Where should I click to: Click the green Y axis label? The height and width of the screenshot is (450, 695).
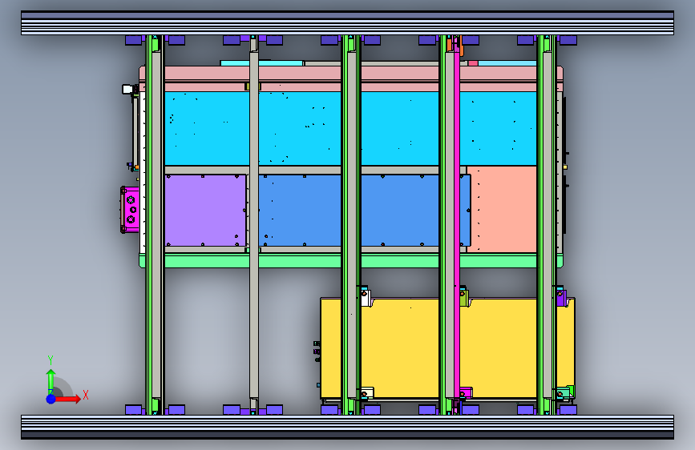click(51, 360)
